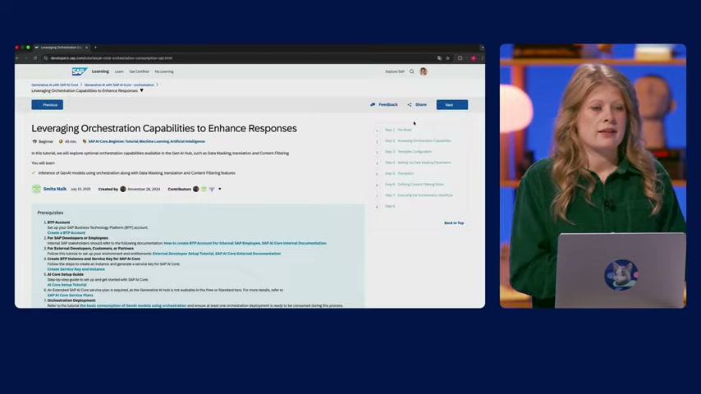This screenshot has height=394, width=701.
Task: Click the pink browser profile icon
Action: (474, 58)
